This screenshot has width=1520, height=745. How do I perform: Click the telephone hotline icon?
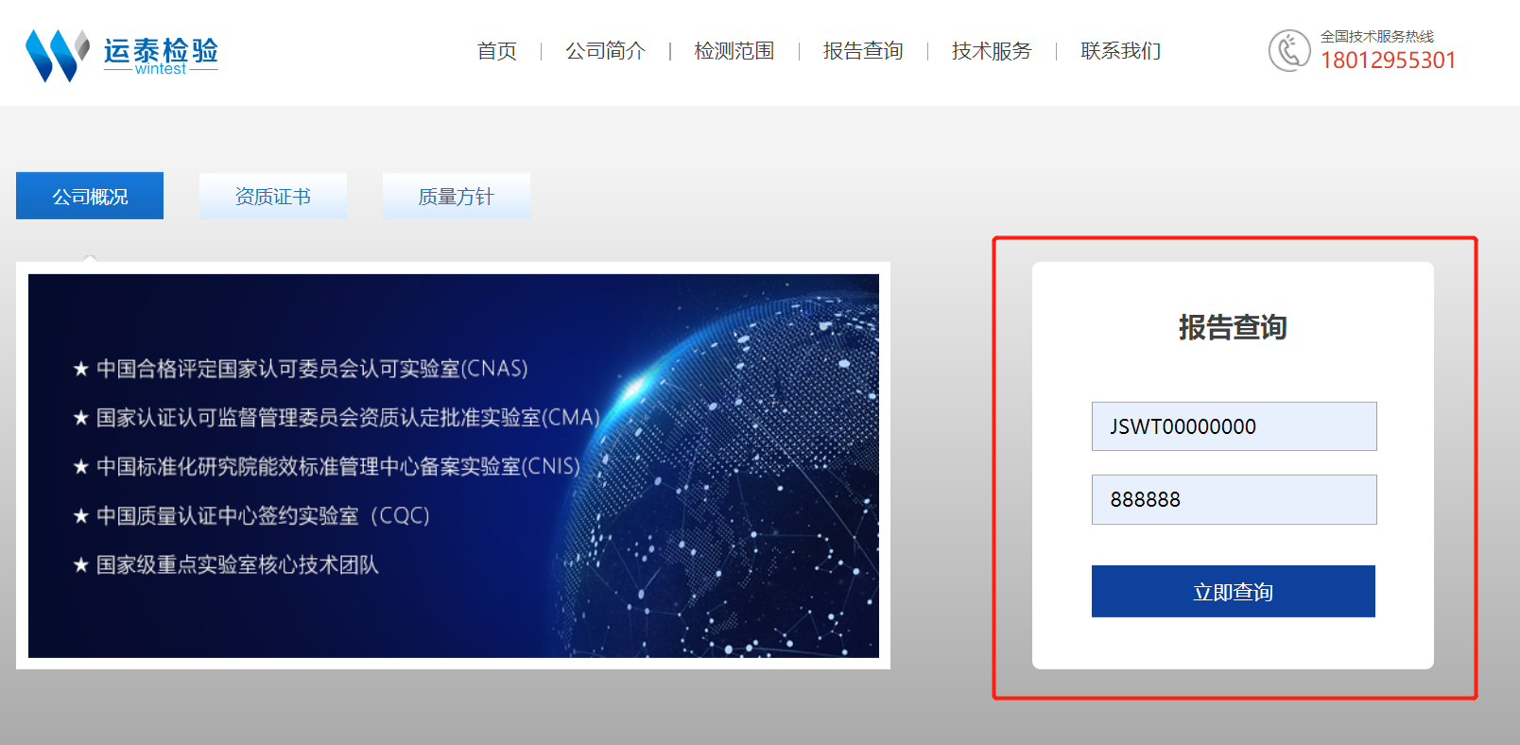1288,51
